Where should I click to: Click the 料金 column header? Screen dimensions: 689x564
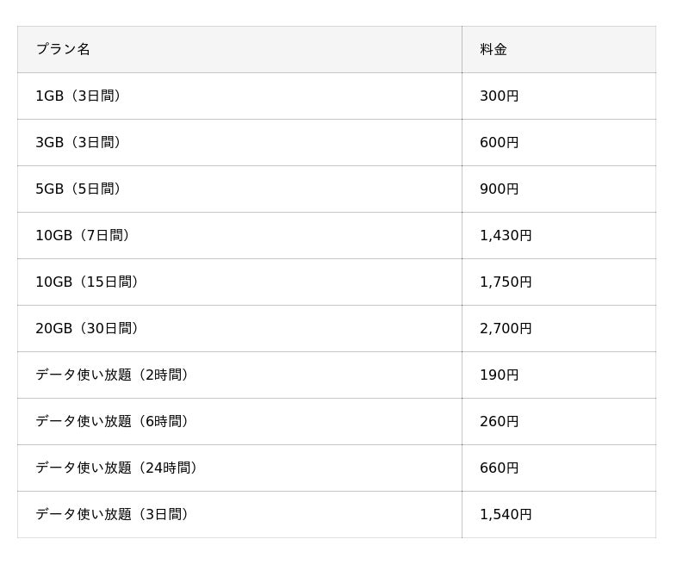click(493, 49)
